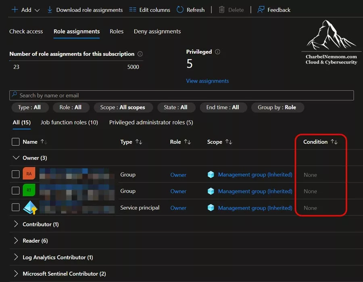Click the search magnifier icon
The height and width of the screenshot is (282, 363).
pos(15,94)
